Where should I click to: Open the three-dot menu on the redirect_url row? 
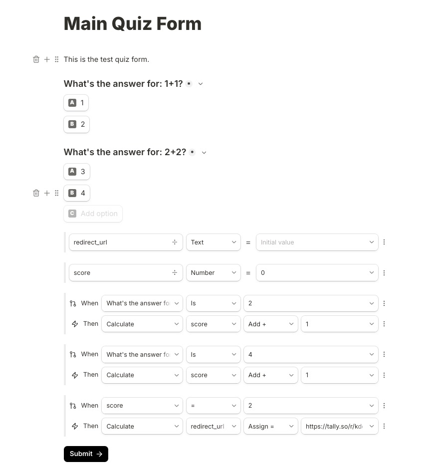(384, 242)
